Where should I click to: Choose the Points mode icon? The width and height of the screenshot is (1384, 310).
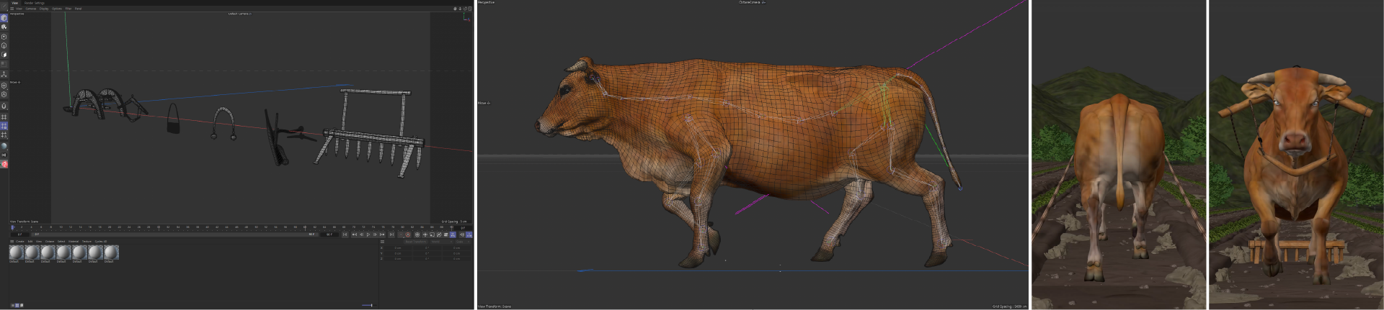[x=4, y=36]
